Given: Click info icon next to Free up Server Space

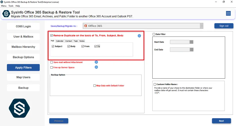Looking at the screenshot, I should (x=96, y=67).
